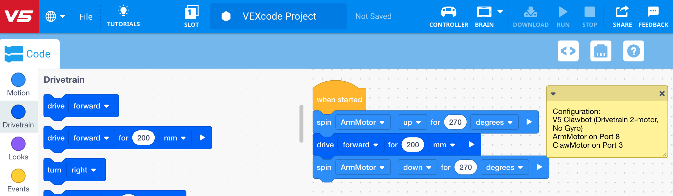Collapse the yellow configuration comment
The height and width of the screenshot is (196, 673).
click(x=553, y=93)
